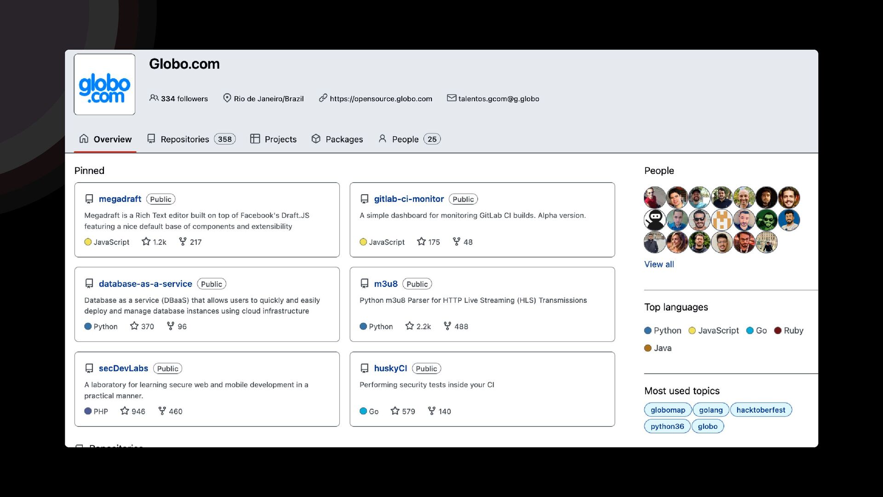Click the star icon on database-as-a-service

tap(134, 326)
